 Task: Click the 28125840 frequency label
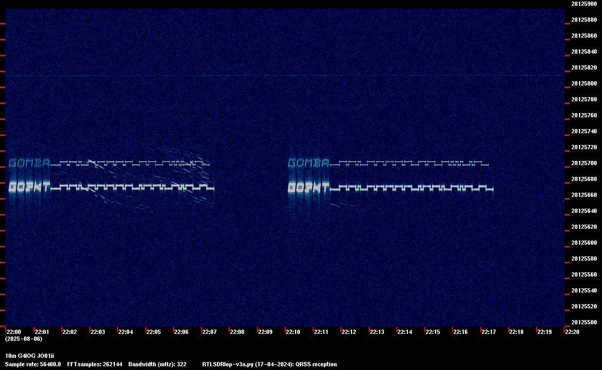point(584,52)
